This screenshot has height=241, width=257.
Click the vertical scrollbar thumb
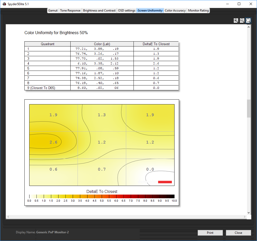tap(249, 109)
